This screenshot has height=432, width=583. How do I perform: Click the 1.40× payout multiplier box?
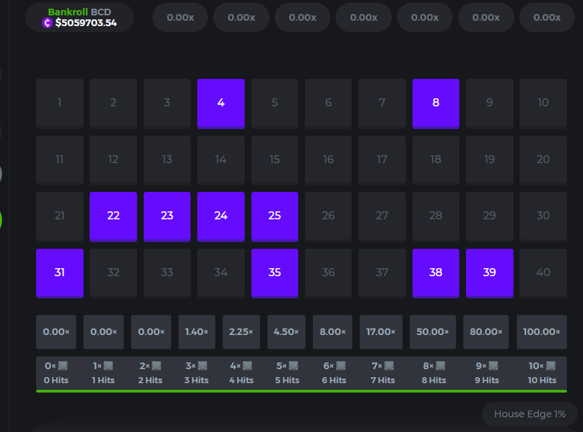197,332
